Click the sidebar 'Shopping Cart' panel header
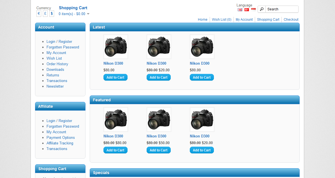Screen dimensions: 335x178 point(60,168)
